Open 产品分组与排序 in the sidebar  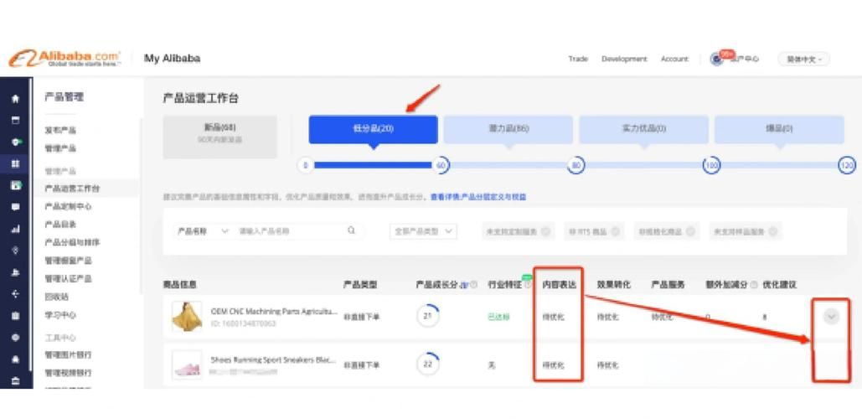[x=73, y=242]
